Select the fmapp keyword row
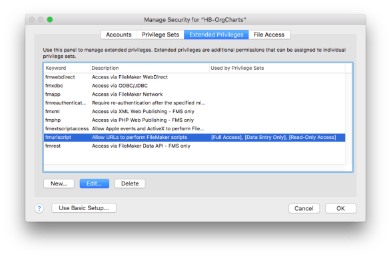 pyautogui.click(x=195, y=94)
